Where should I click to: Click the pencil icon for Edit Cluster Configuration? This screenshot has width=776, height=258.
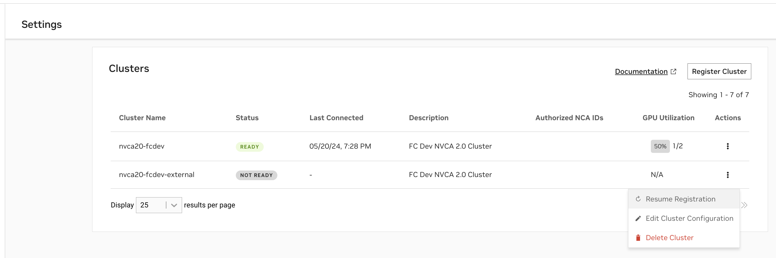[x=638, y=219]
